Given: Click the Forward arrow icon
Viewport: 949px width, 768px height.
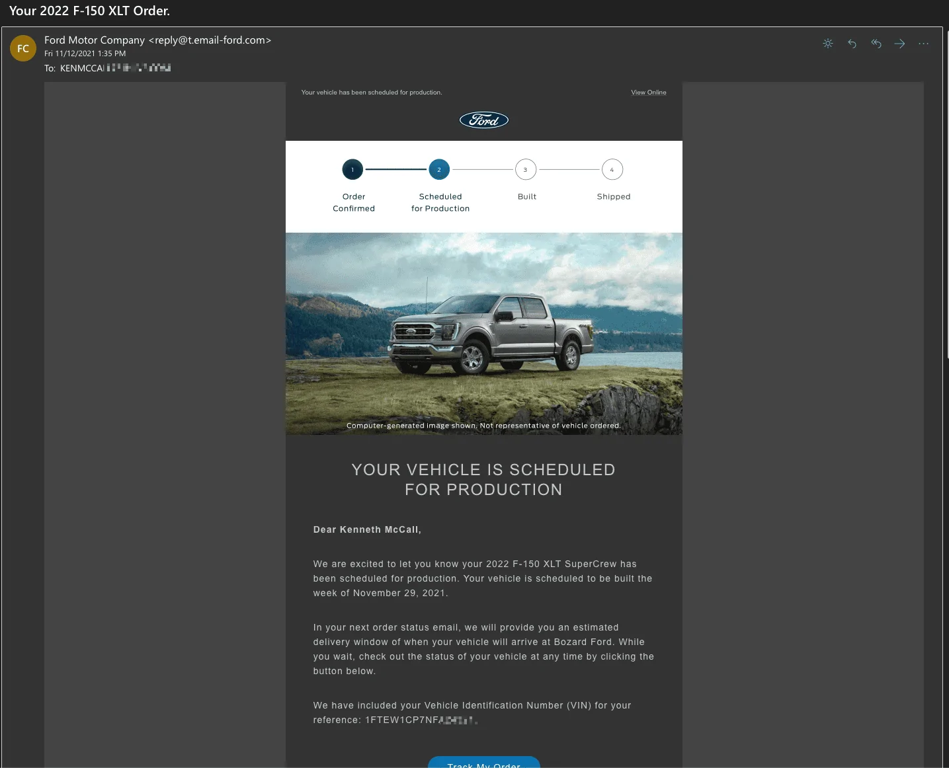Looking at the screenshot, I should click(899, 44).
